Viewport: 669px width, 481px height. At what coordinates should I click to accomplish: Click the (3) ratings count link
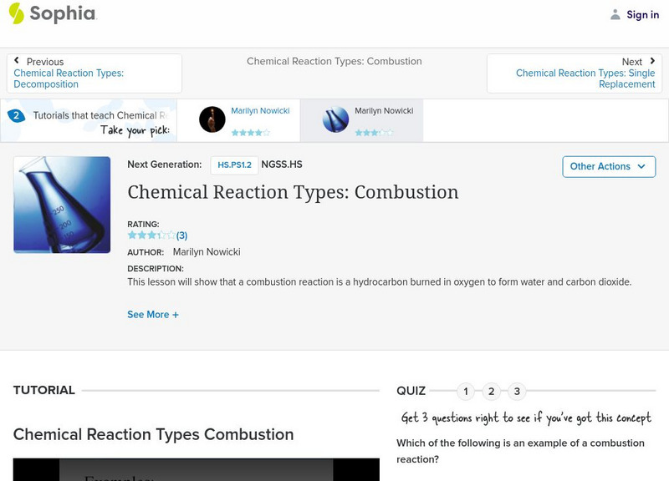pos(181,235)
